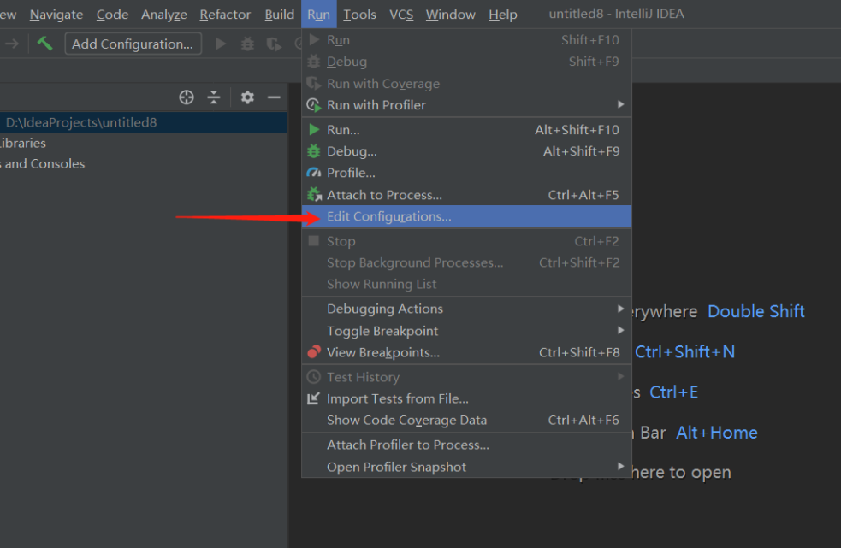Click the Show Running List entry
841x548 pixels.
click(x=466, y=284)
